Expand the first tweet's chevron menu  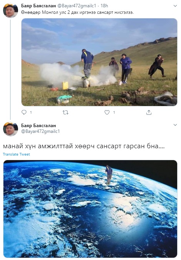pos(175,6)
